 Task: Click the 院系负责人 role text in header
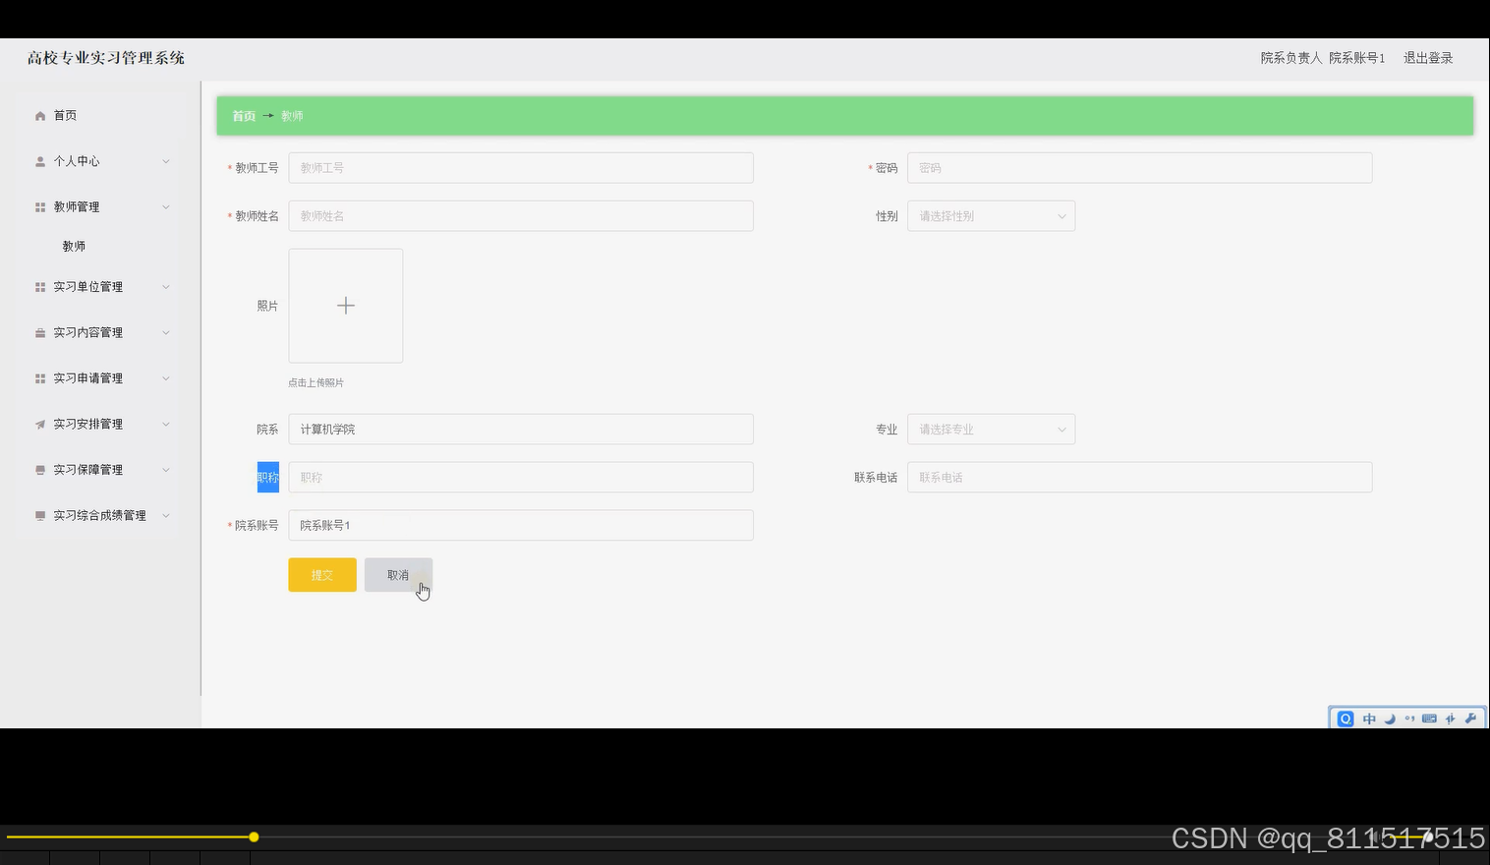click(x=1291, y=58)
